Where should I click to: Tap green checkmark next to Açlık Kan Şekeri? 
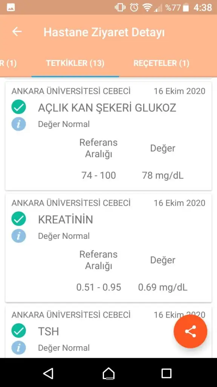point(19,107)
